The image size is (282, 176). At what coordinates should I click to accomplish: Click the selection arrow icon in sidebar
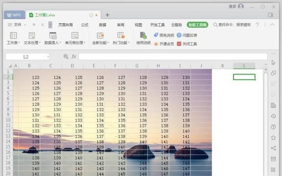coord(273,62)
